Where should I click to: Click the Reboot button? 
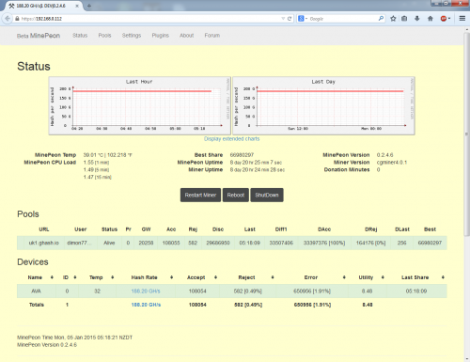pos(236,195)
